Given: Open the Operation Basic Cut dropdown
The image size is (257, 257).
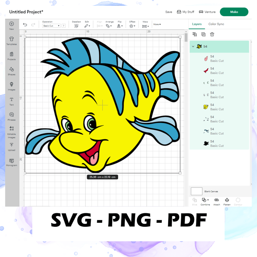Looking at the screenshot, I should (x=51, y=26).
